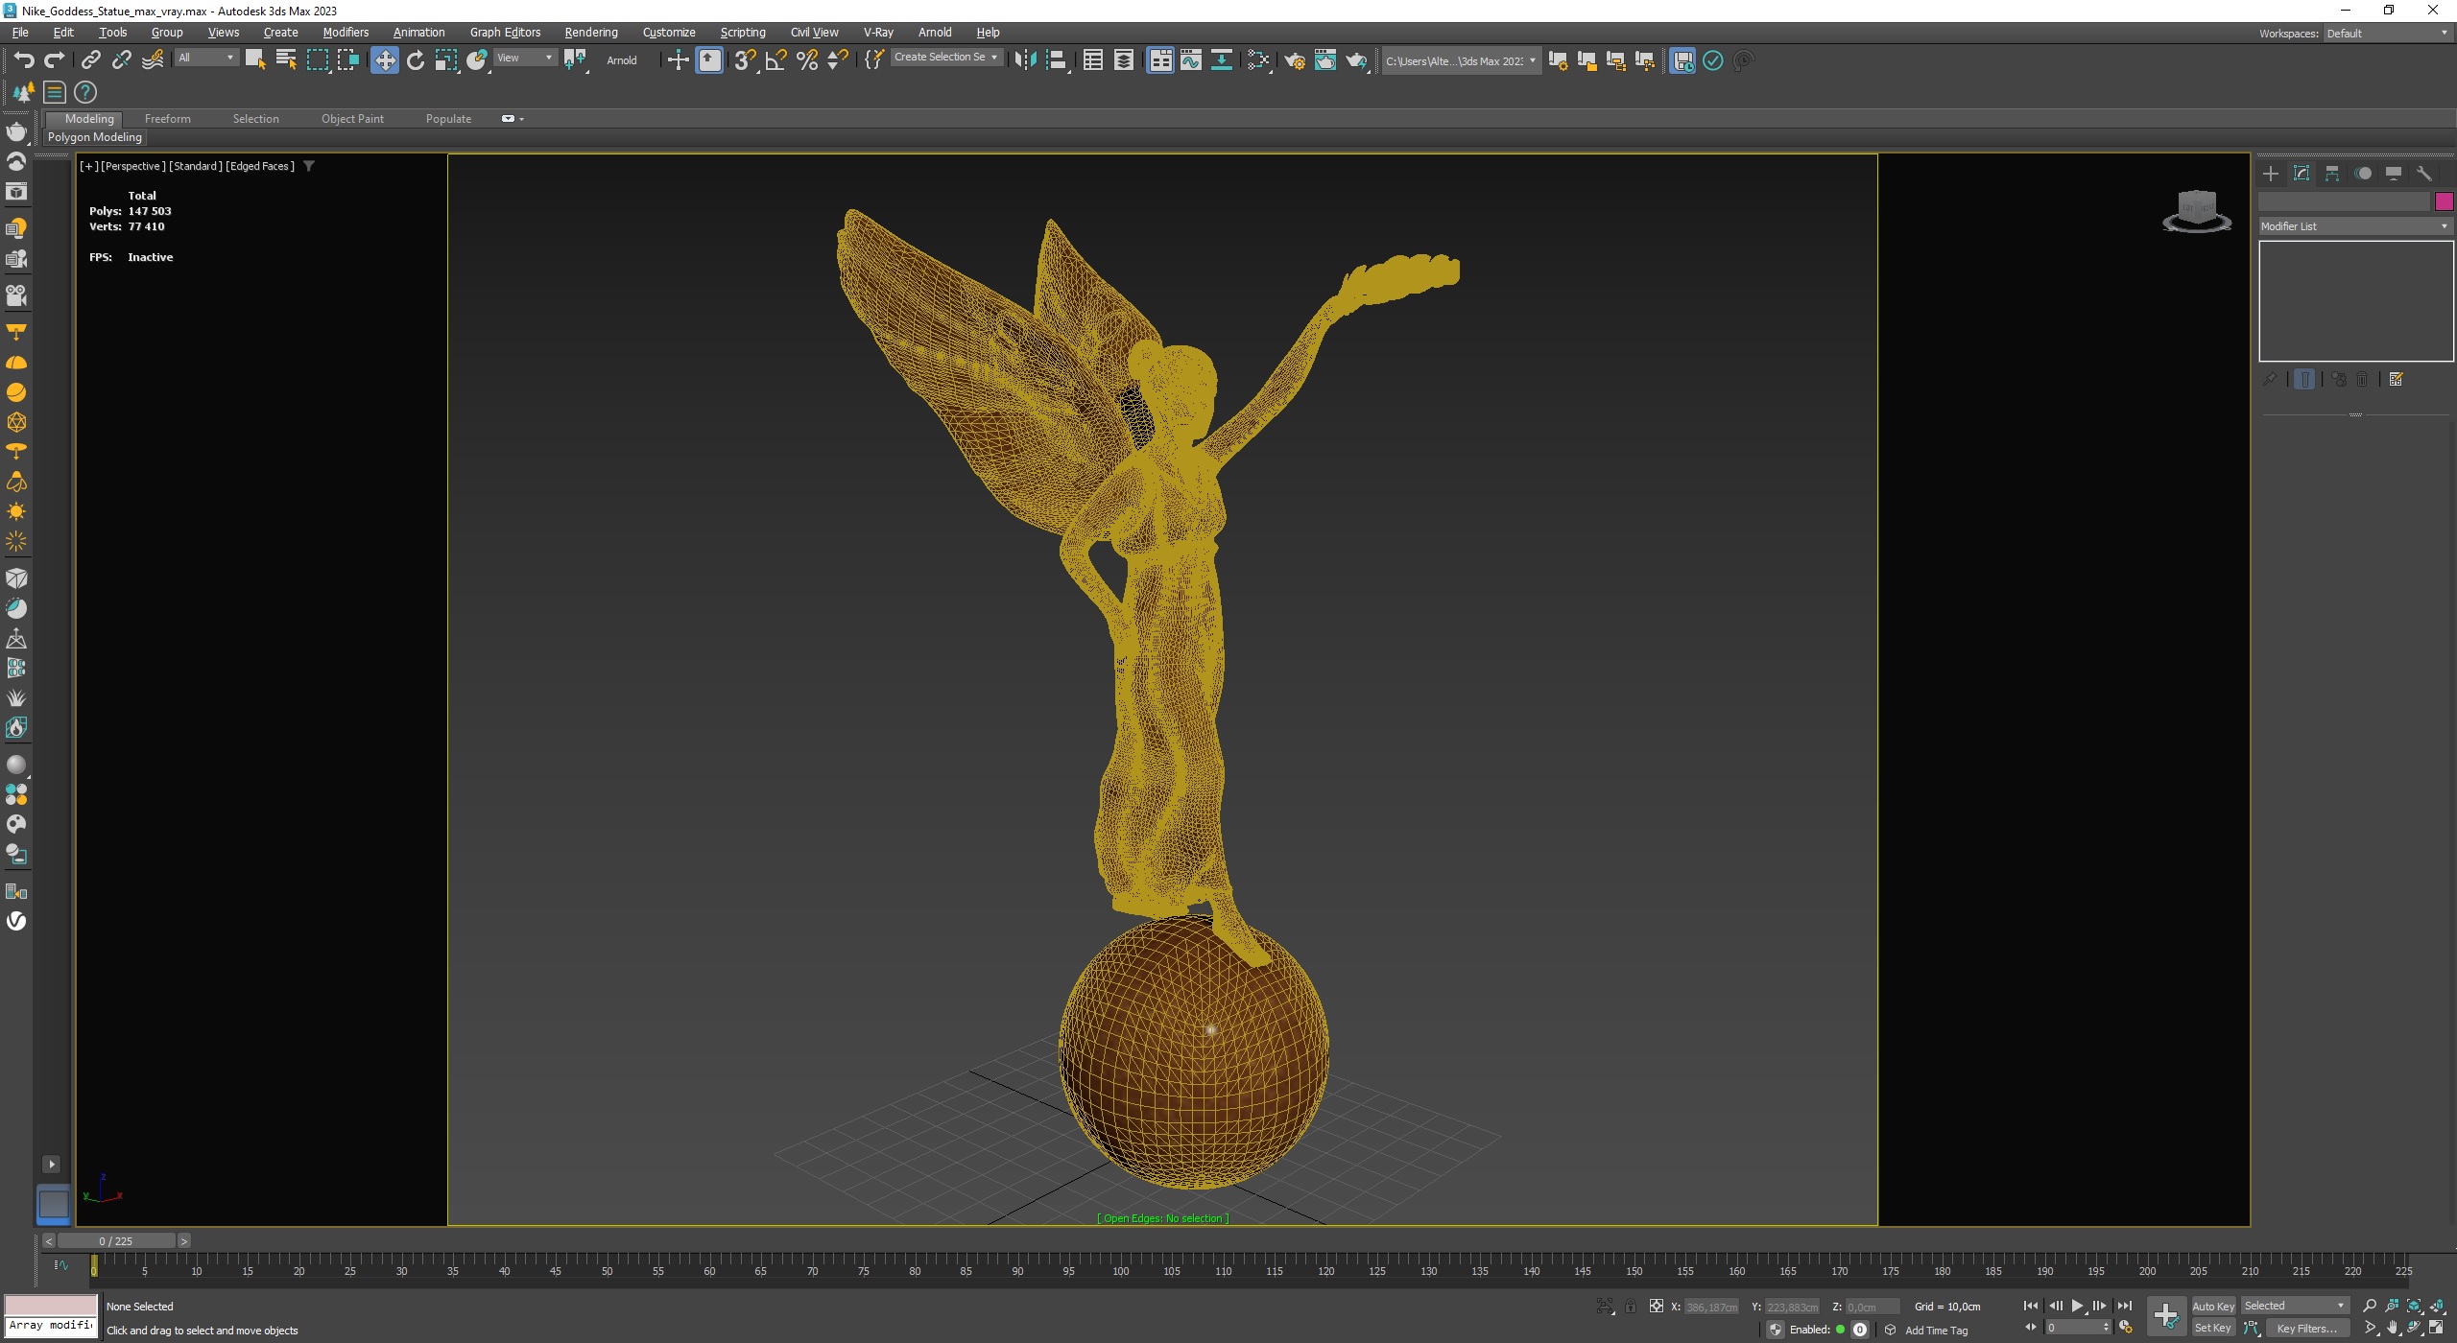The width and height of the screenshot is (2457, 1343).
Task: Open Key Filters dialog
Action: 2307,1329
